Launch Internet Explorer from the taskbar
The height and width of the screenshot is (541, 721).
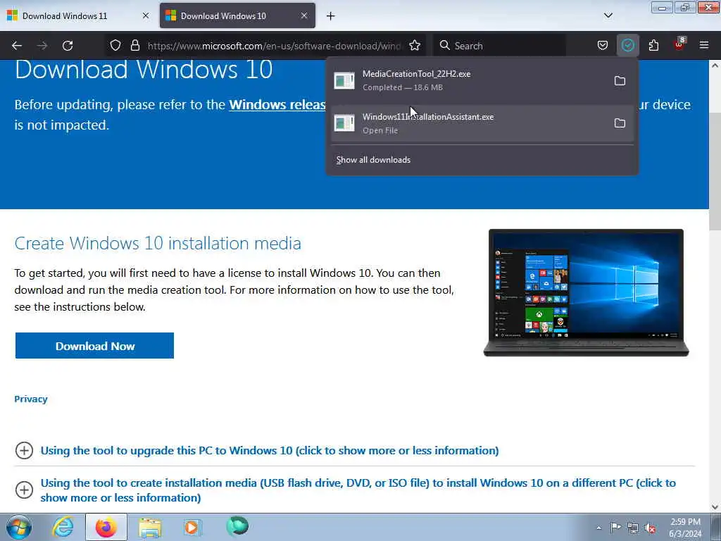click(x=63, y=527)
